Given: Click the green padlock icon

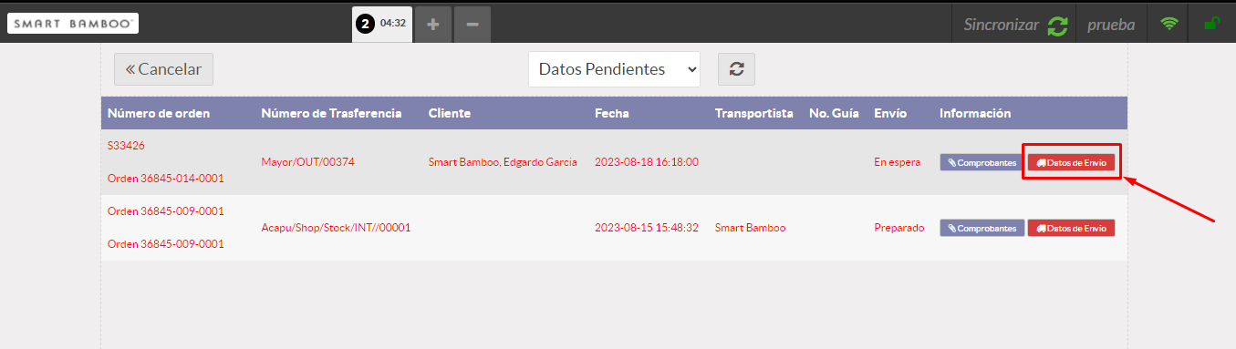Looking at the screenshot, I should pyautogui.click(x=1212, y=25).
